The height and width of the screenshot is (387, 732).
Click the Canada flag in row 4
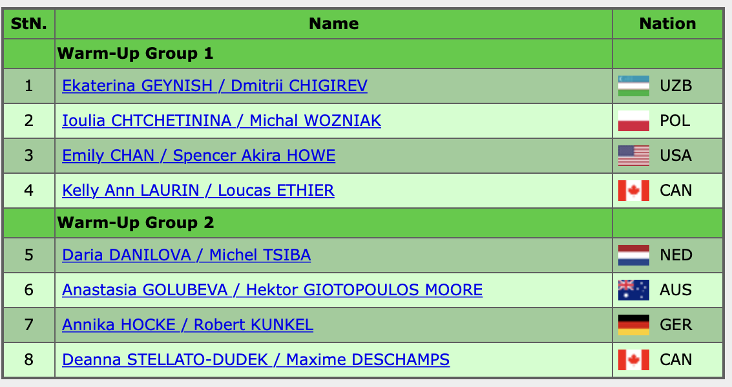pyautogui.click(x=634, y=191)
